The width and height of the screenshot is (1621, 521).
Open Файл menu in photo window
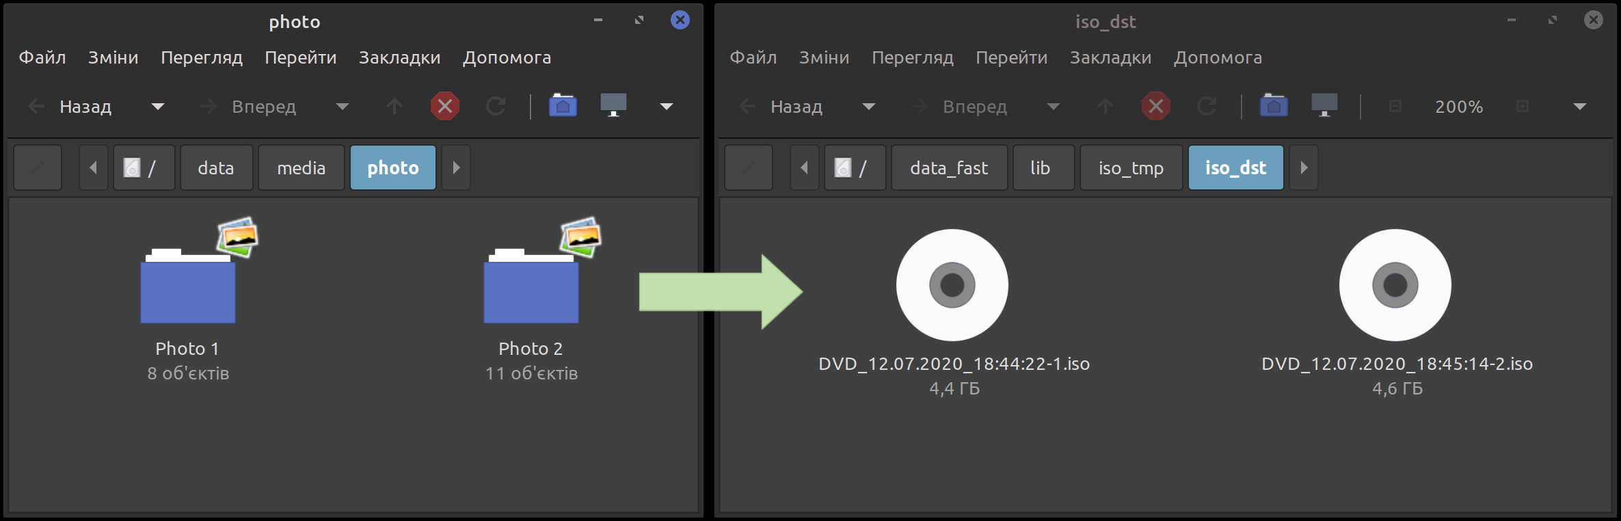pos(42,57)
